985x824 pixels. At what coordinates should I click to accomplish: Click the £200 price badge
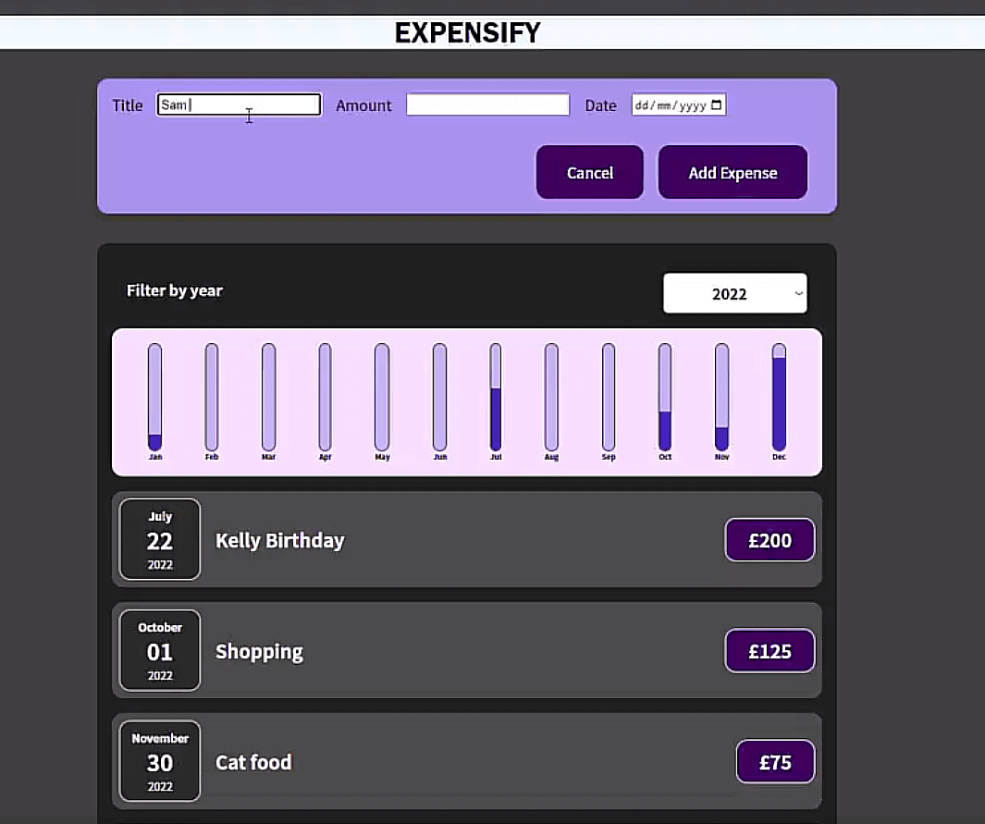click(x=770, y=541)
